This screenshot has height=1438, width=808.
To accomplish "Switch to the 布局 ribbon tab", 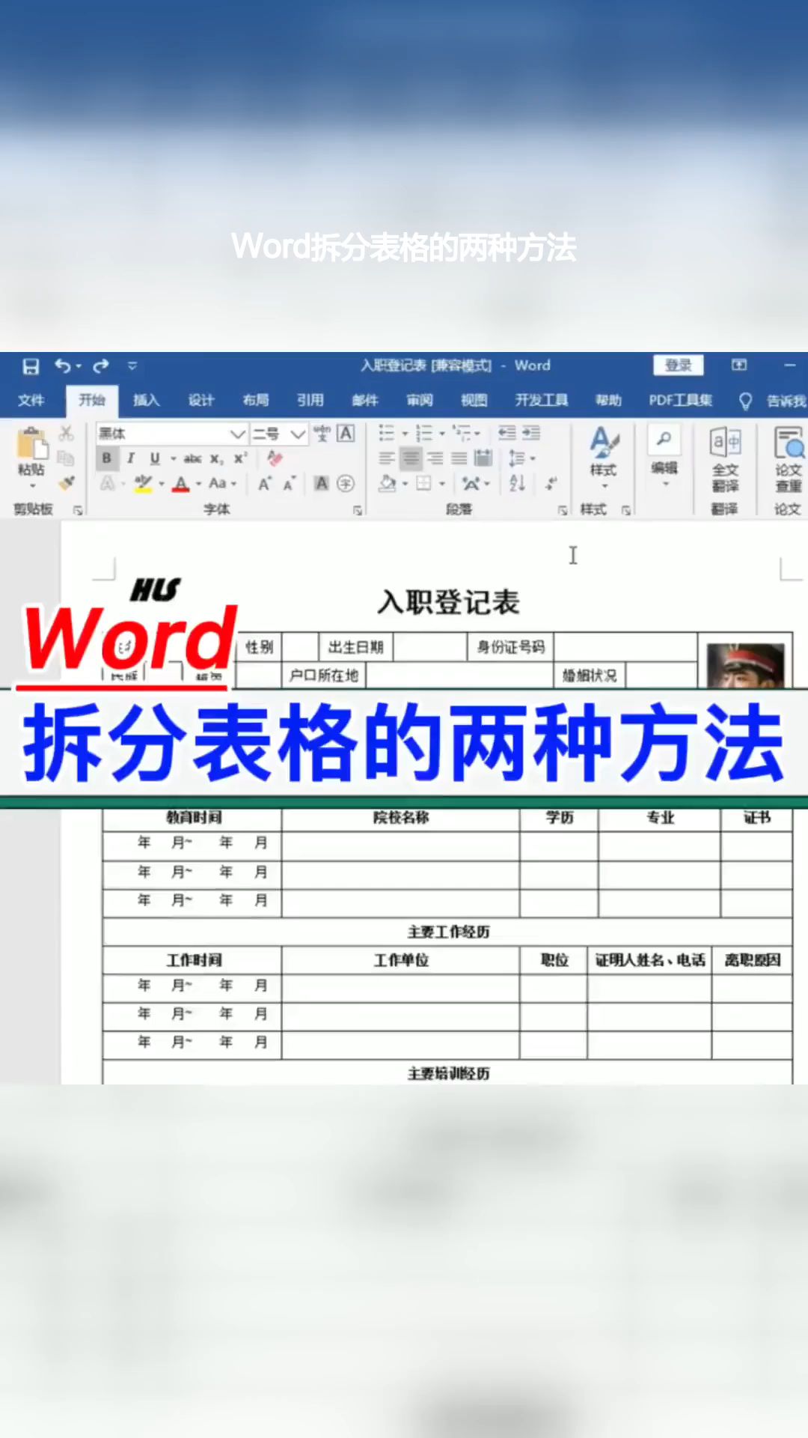I will [255, 400].
